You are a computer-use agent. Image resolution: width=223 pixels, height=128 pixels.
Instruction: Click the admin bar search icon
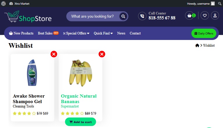pyautogui.click(x=220, y=3)
